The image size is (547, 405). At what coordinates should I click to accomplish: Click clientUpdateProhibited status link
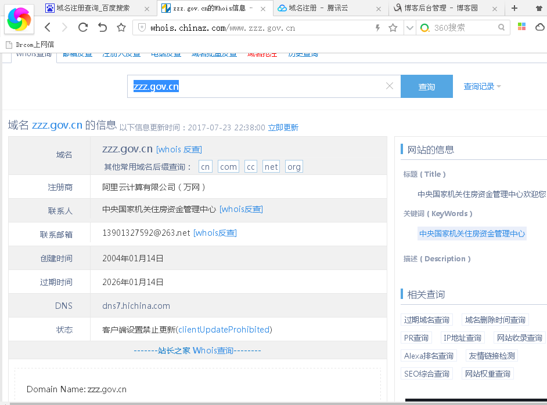(224, 330)
